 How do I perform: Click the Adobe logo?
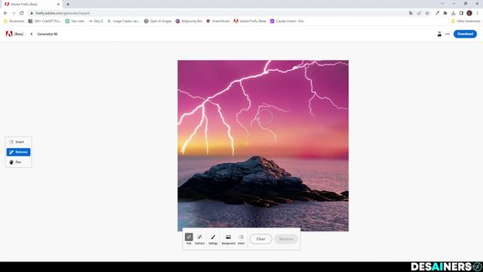[9, 34]
